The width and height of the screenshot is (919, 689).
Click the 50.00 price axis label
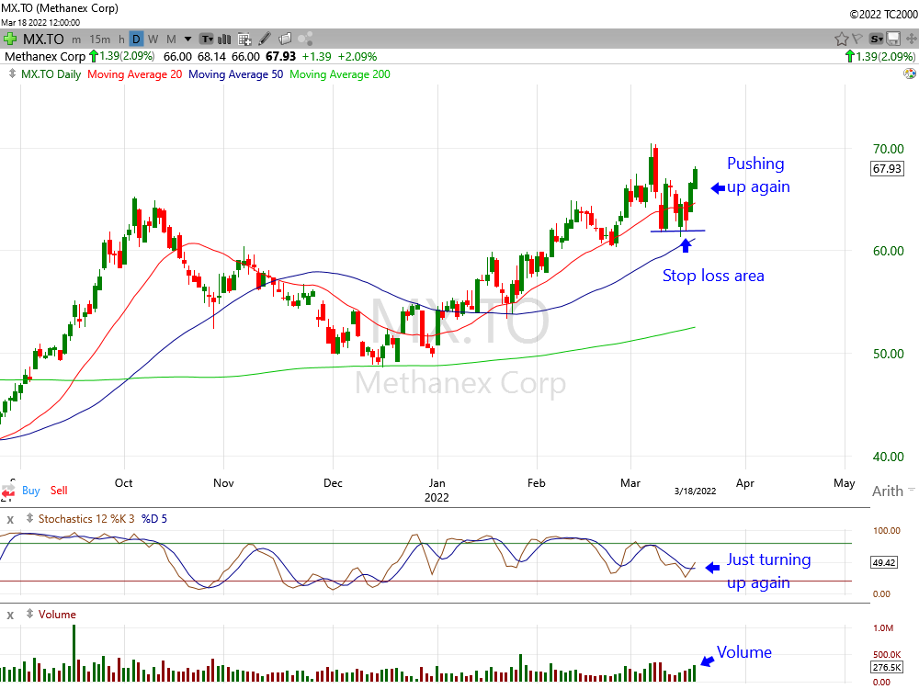pyautogui.click(x=888, y=354)
